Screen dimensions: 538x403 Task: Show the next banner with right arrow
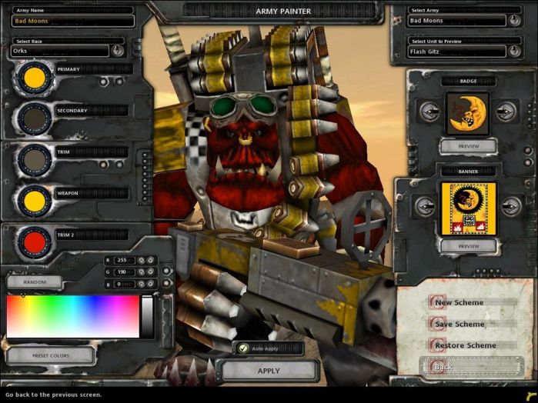click(x=511, y=207)
